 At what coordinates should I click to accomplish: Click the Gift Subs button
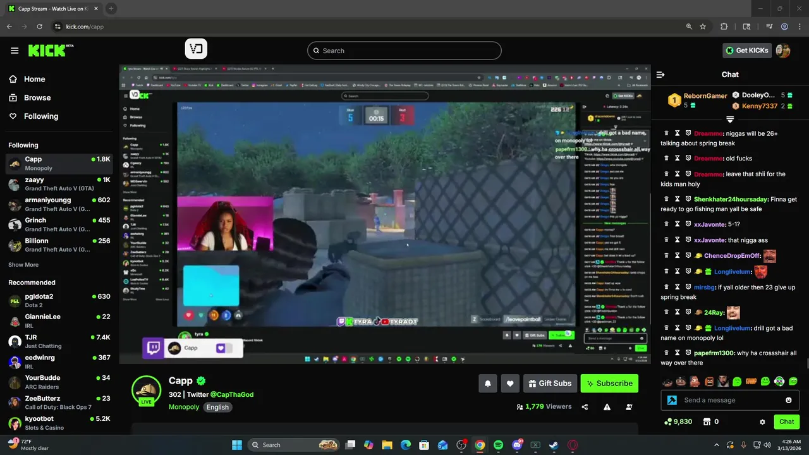[x=549, y=383]
